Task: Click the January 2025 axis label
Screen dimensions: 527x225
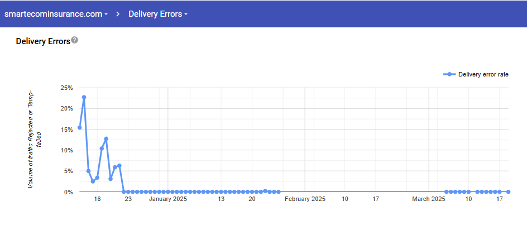Action: tap(168, 199)
